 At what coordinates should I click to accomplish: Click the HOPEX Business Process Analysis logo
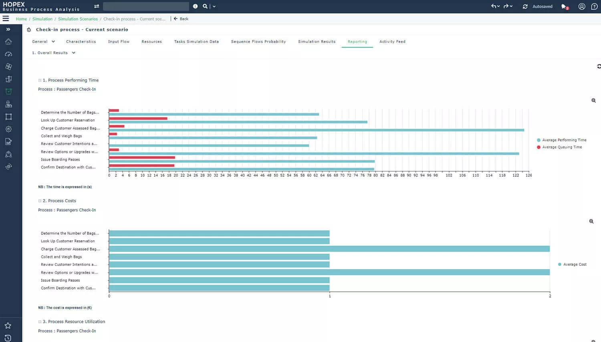[41, 6]
